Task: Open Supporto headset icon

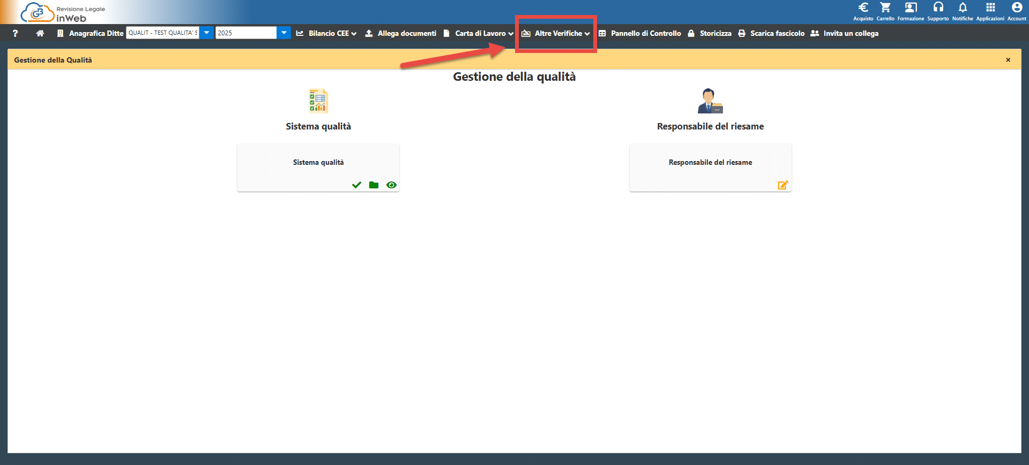Action: click(938, 11)
